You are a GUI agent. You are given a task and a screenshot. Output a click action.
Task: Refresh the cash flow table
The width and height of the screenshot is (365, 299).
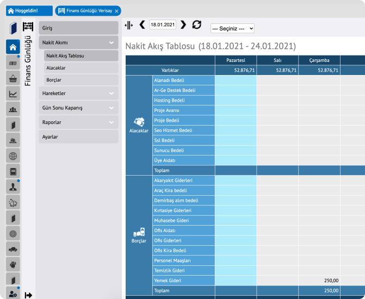point(197,24)
